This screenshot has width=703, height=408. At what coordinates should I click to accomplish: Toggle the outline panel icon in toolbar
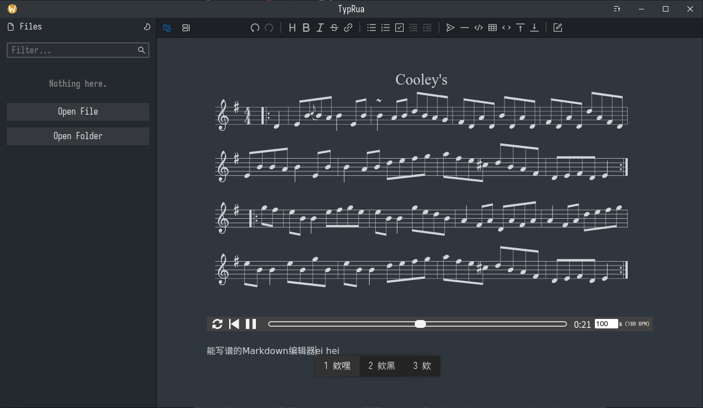(186, 28)
